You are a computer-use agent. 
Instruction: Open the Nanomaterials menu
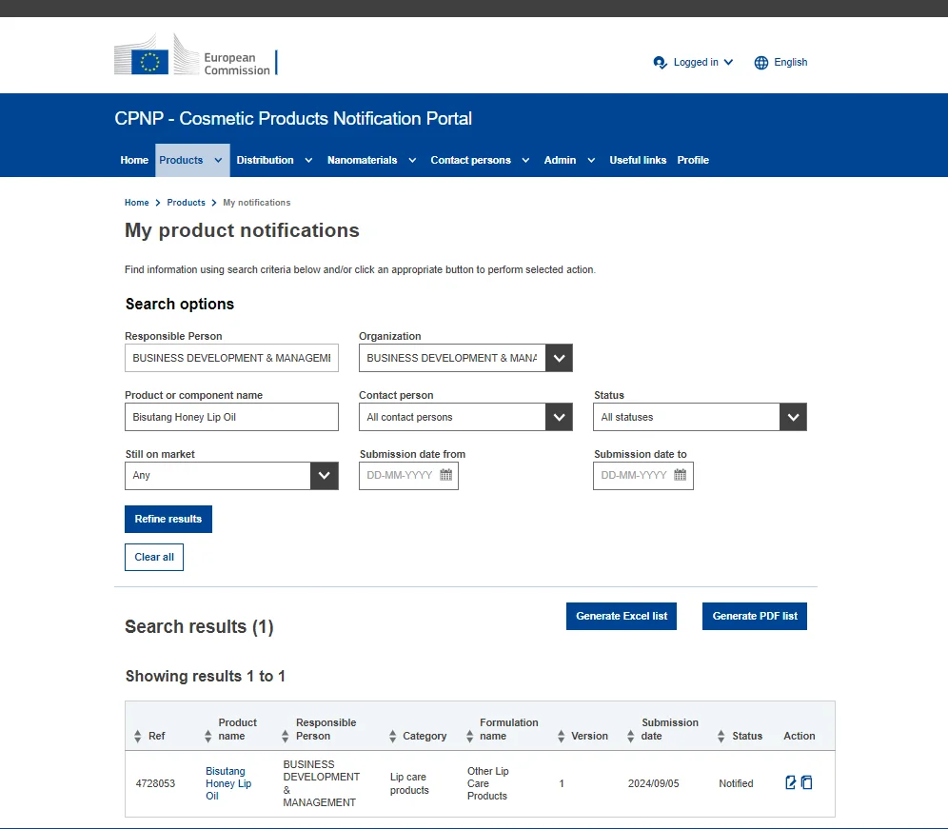371,160
